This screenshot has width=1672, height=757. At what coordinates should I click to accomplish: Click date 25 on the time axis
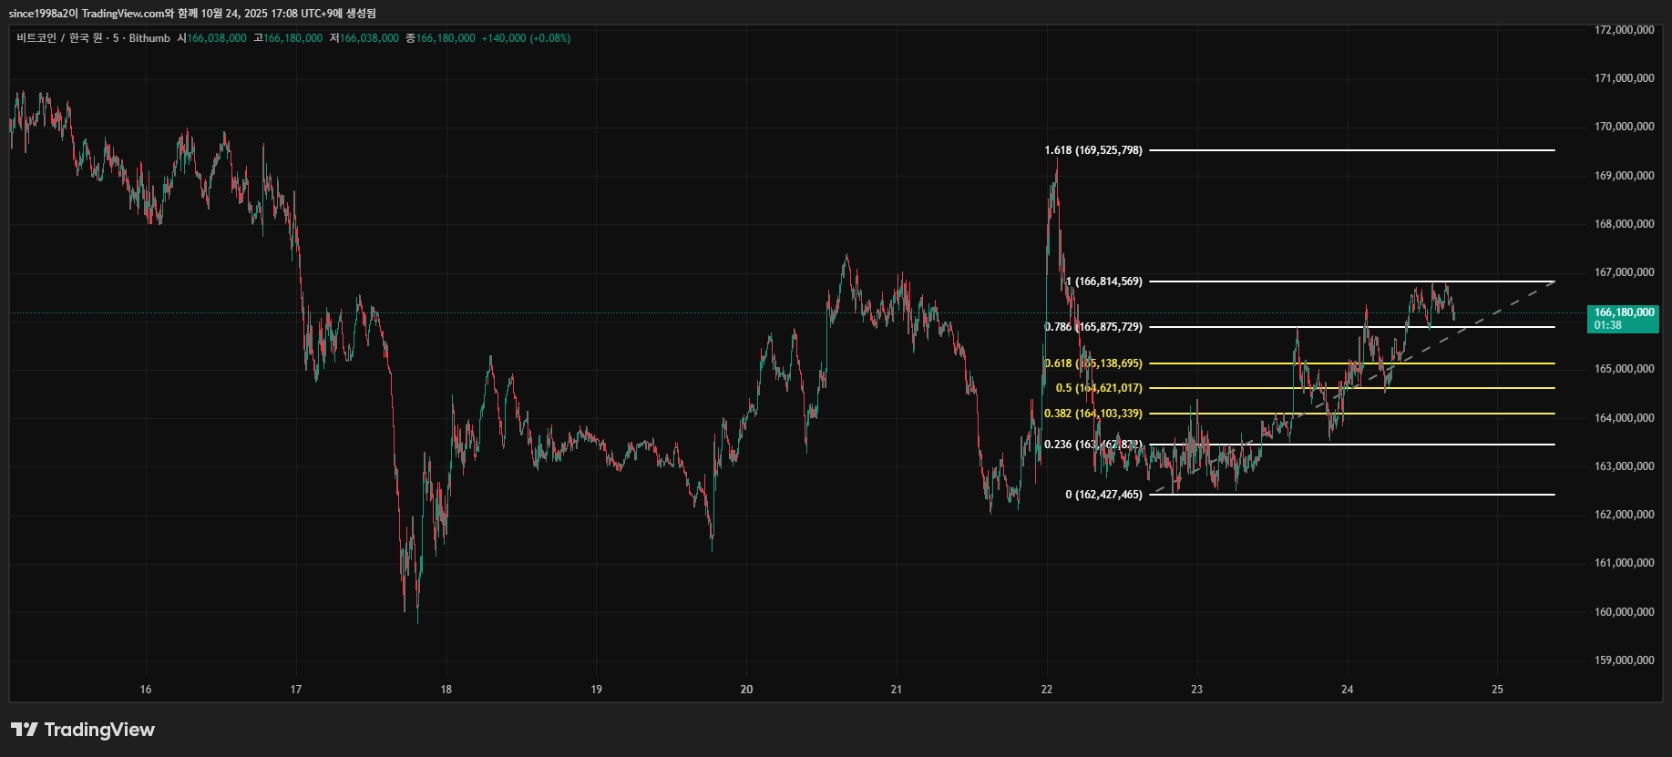pos(1498,690)
